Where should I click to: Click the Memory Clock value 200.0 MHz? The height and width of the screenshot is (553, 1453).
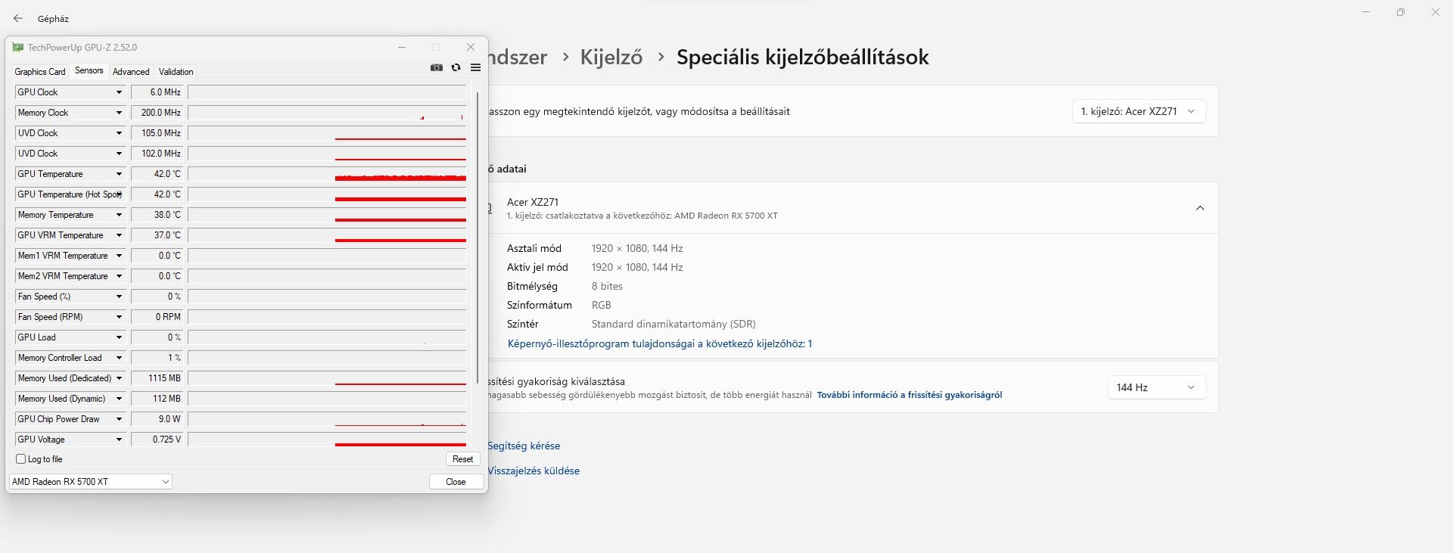coord(157,113)
